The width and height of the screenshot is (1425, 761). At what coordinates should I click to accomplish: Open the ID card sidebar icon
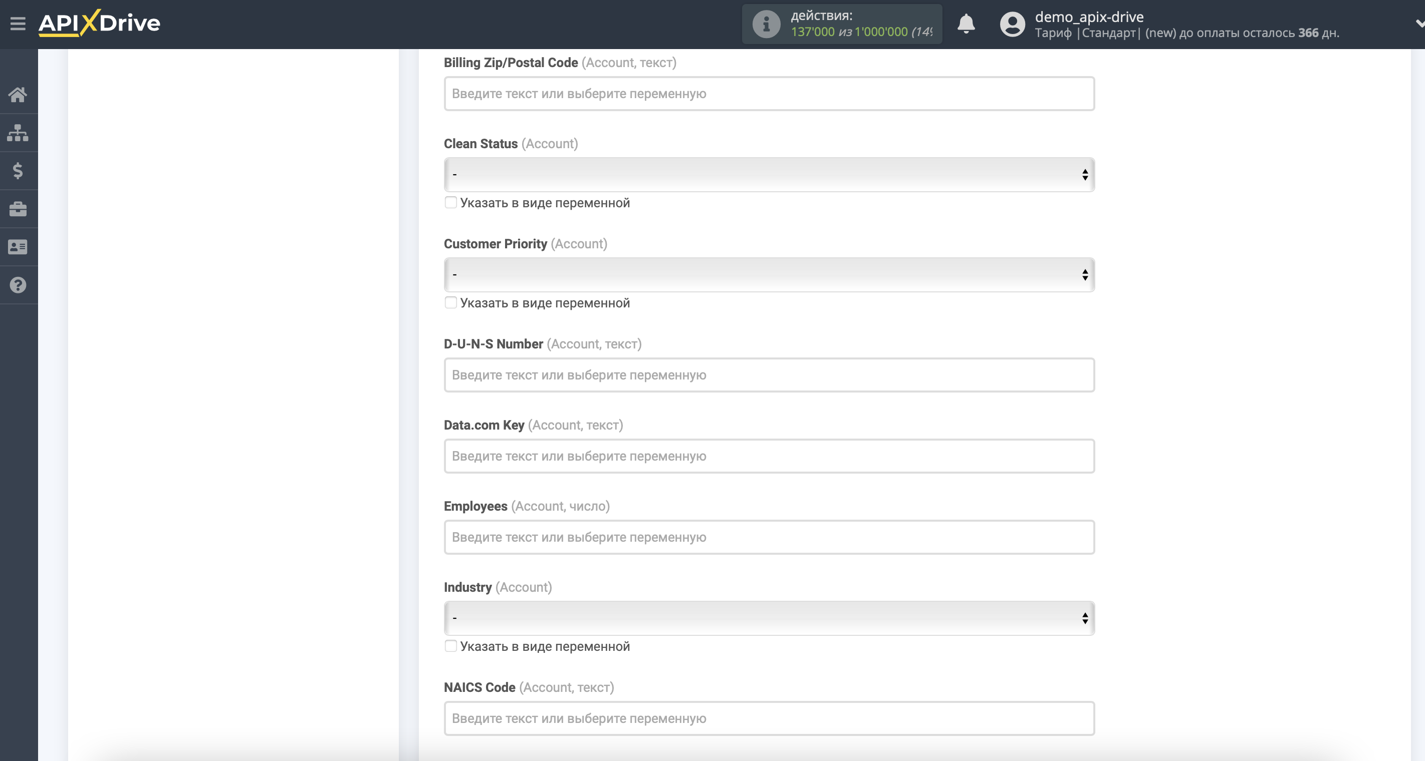18,247
